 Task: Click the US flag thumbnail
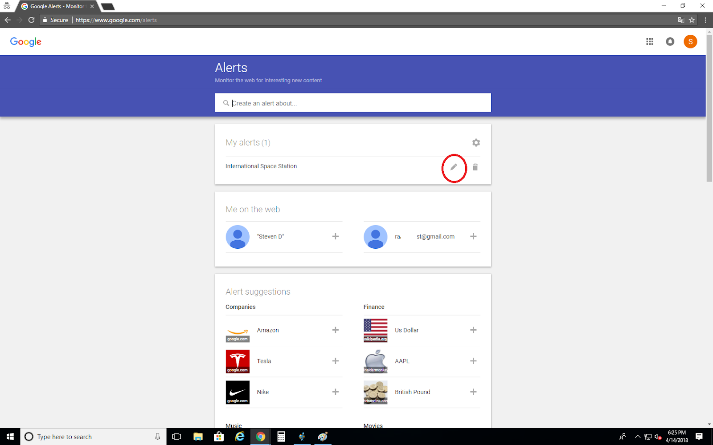coord(375,331)
